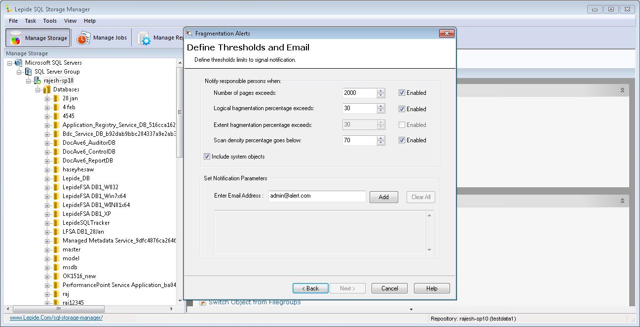Click the 28 jan database icon

coord(56,98)
